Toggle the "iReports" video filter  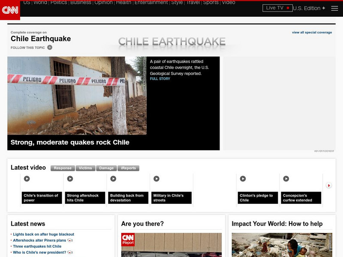point(129,168)
